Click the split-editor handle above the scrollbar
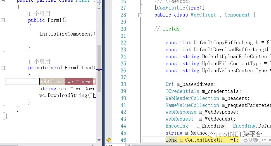The image size is (271, 146). click(x=99, y=3)
